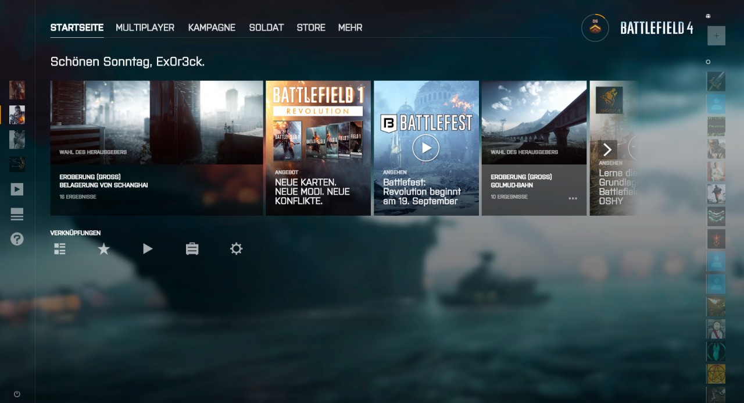Click the soldier rank badge icon
The width and height of the screenshot is (744, 403).
point(595,28)
